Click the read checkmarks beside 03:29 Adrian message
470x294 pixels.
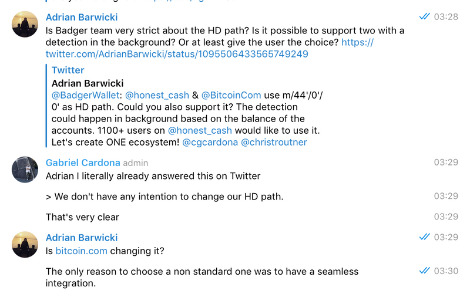coord(424,237)
